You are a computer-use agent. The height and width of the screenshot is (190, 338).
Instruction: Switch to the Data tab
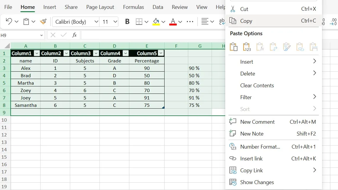(158, 7)
